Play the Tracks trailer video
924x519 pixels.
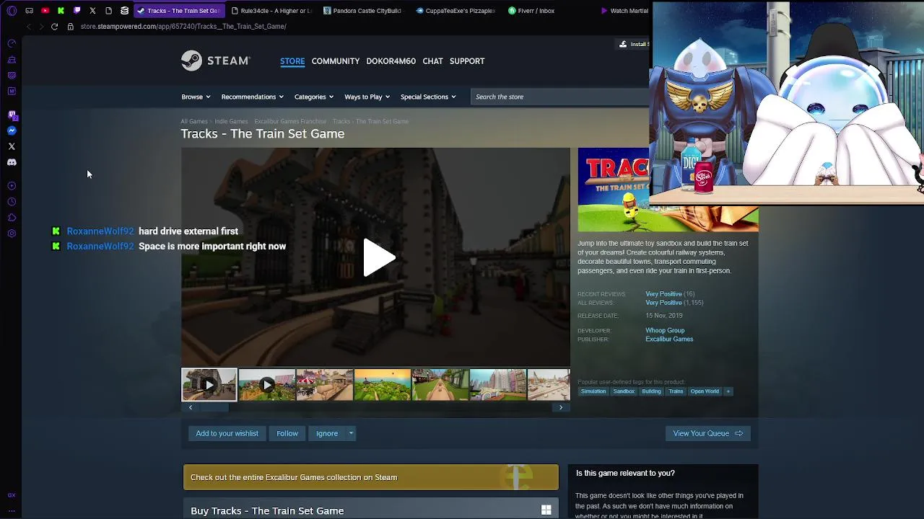378,257
